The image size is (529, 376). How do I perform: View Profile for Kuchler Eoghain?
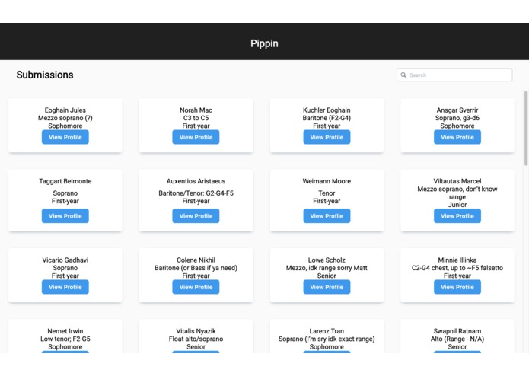pyautogui.click(x=327, y=137)
